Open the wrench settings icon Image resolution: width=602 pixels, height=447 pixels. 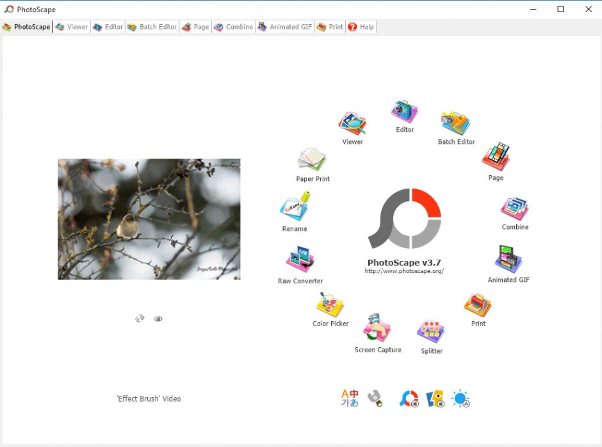click(375, 399)
